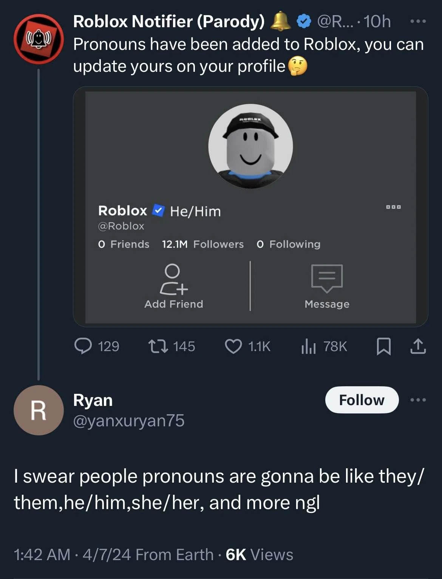
Task: Click the verified badge next to Roblox
Action: (158, 211)
